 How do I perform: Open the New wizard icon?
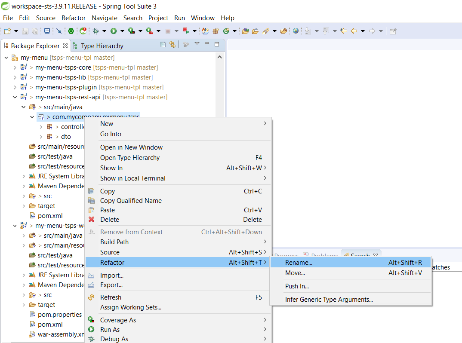click(x=6, y=31)
